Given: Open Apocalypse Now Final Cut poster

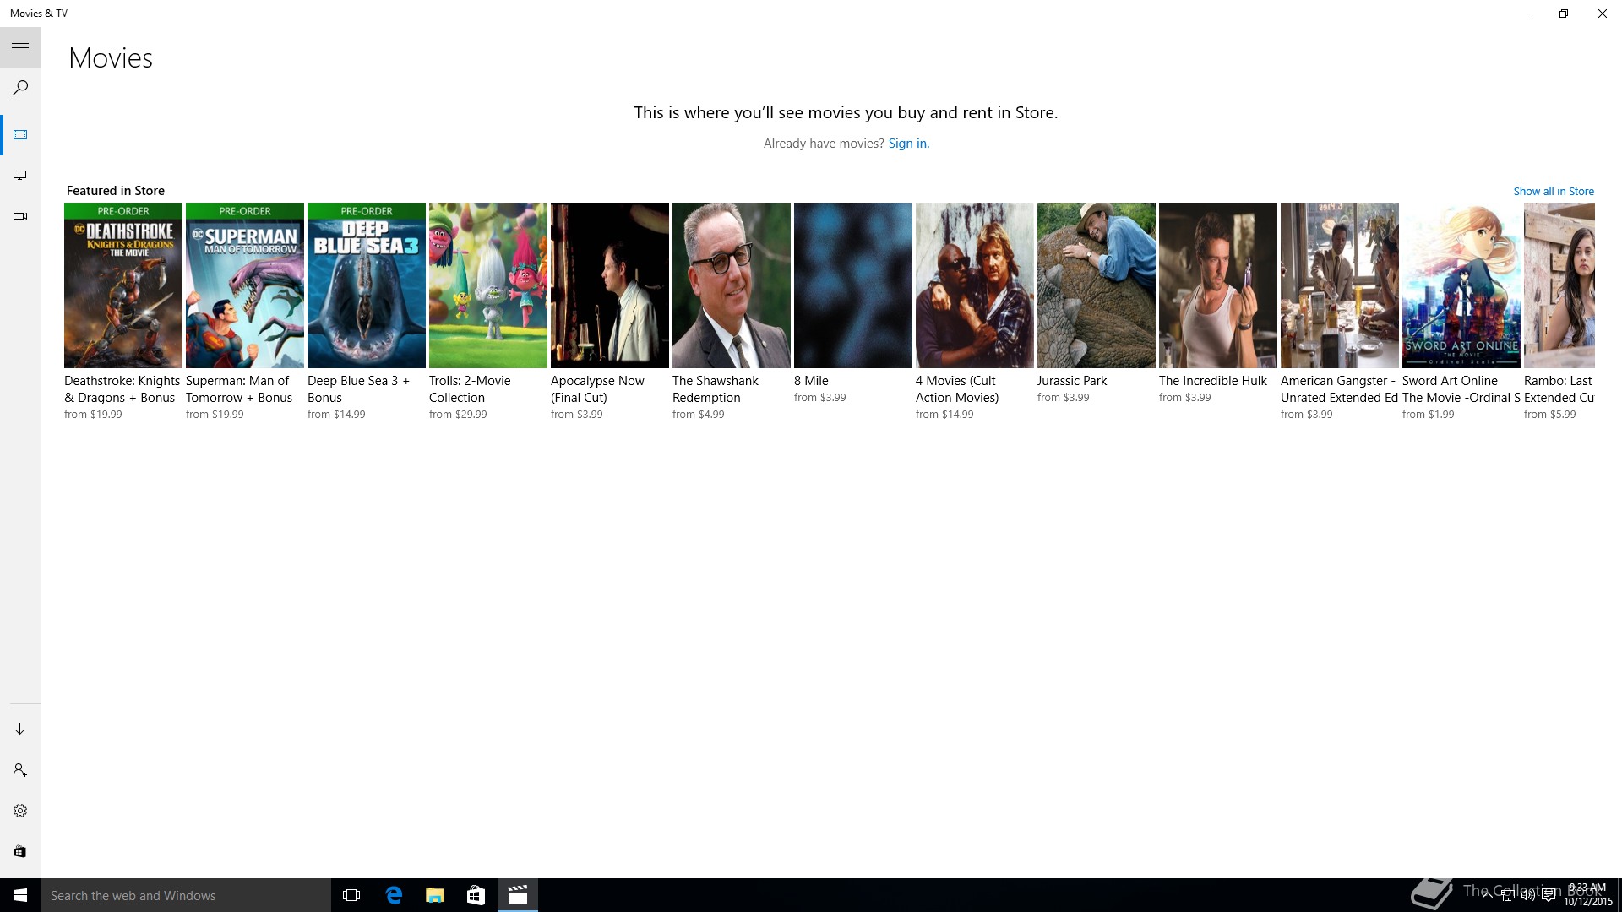Looking at the screenshot, I should tap(610, 285).
